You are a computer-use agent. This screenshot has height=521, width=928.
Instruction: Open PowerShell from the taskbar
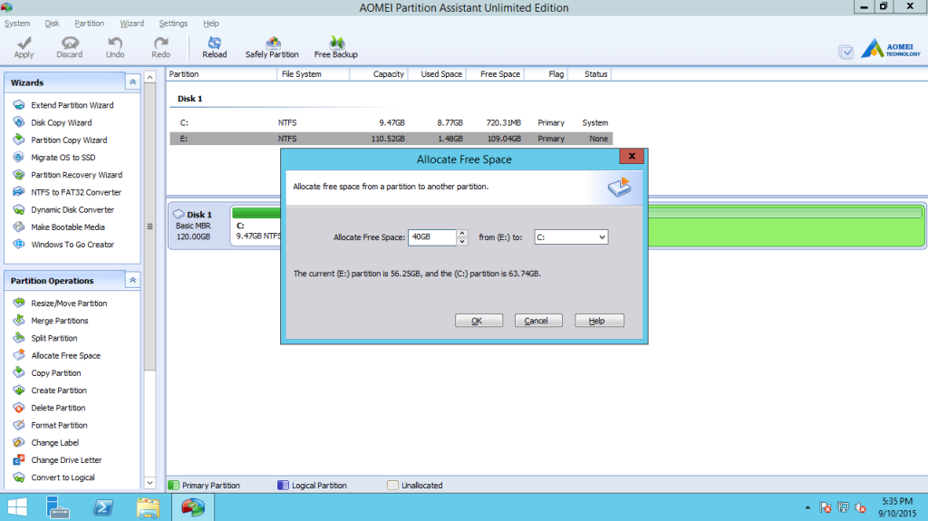pos(103,507)
